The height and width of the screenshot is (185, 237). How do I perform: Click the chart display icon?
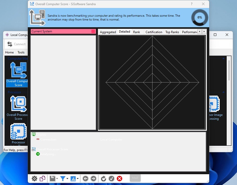tap(73, 178)
